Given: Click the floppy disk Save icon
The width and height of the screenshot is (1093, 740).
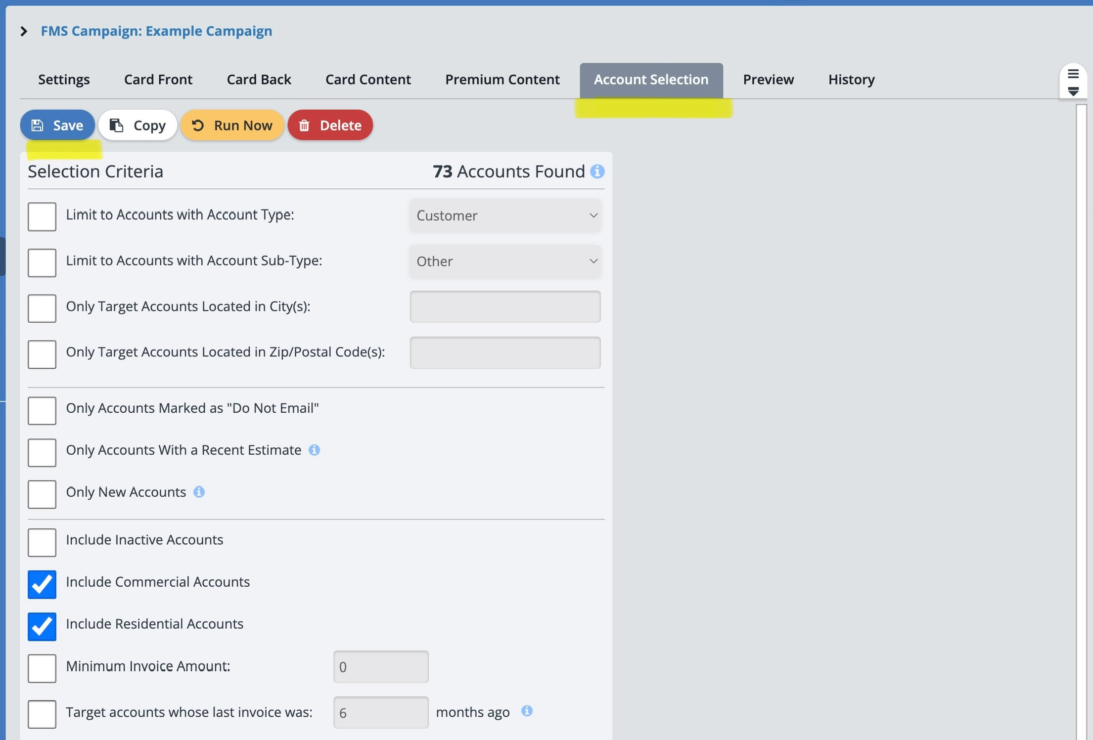Looking at the screenshot, I should [x=37, y=126].
